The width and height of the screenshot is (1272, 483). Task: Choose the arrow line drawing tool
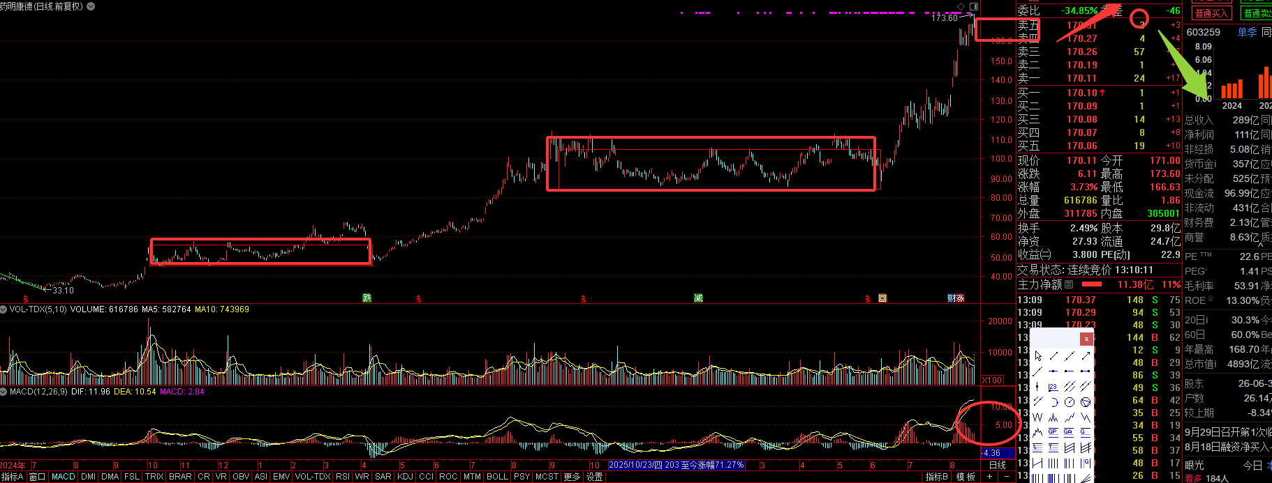tap(1086, 356)
